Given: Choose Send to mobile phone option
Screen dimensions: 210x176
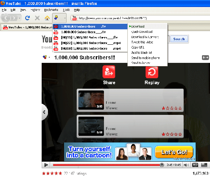Looking at the screenshot, I should (148, 58).
